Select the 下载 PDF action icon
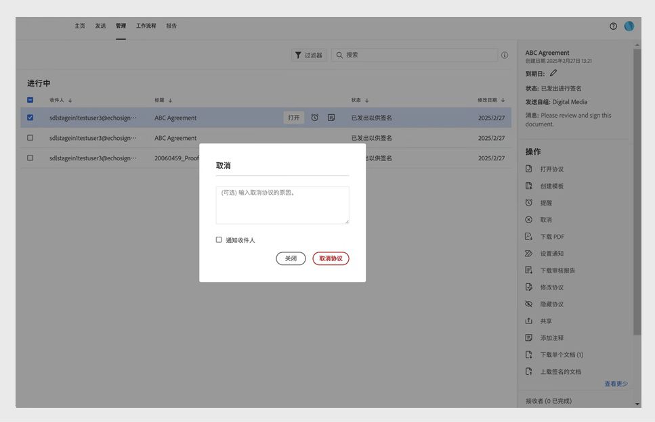The height and width of the screenshot is (422, 655). [x=528, y=236]
